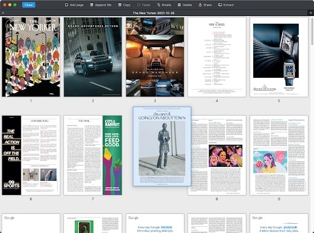Click page number 9 label
314x233 pixels.
pyautogui.click(x=279, y=199)
